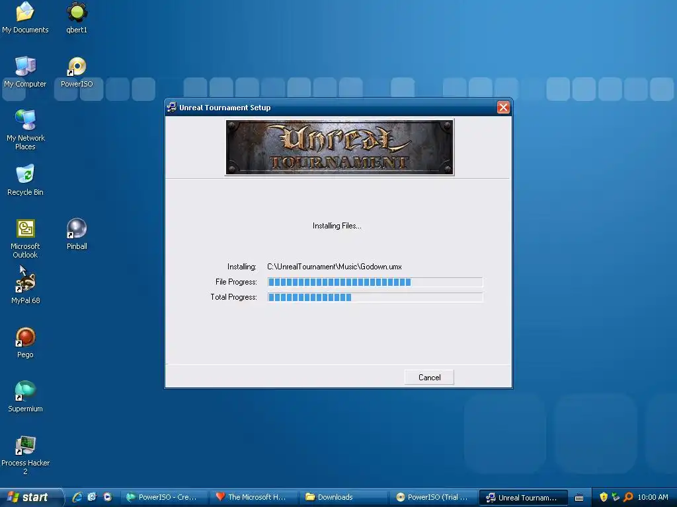Select the Recycle Bin icon
The height and width of the screenshot is (507, 677).
(25, 180)
